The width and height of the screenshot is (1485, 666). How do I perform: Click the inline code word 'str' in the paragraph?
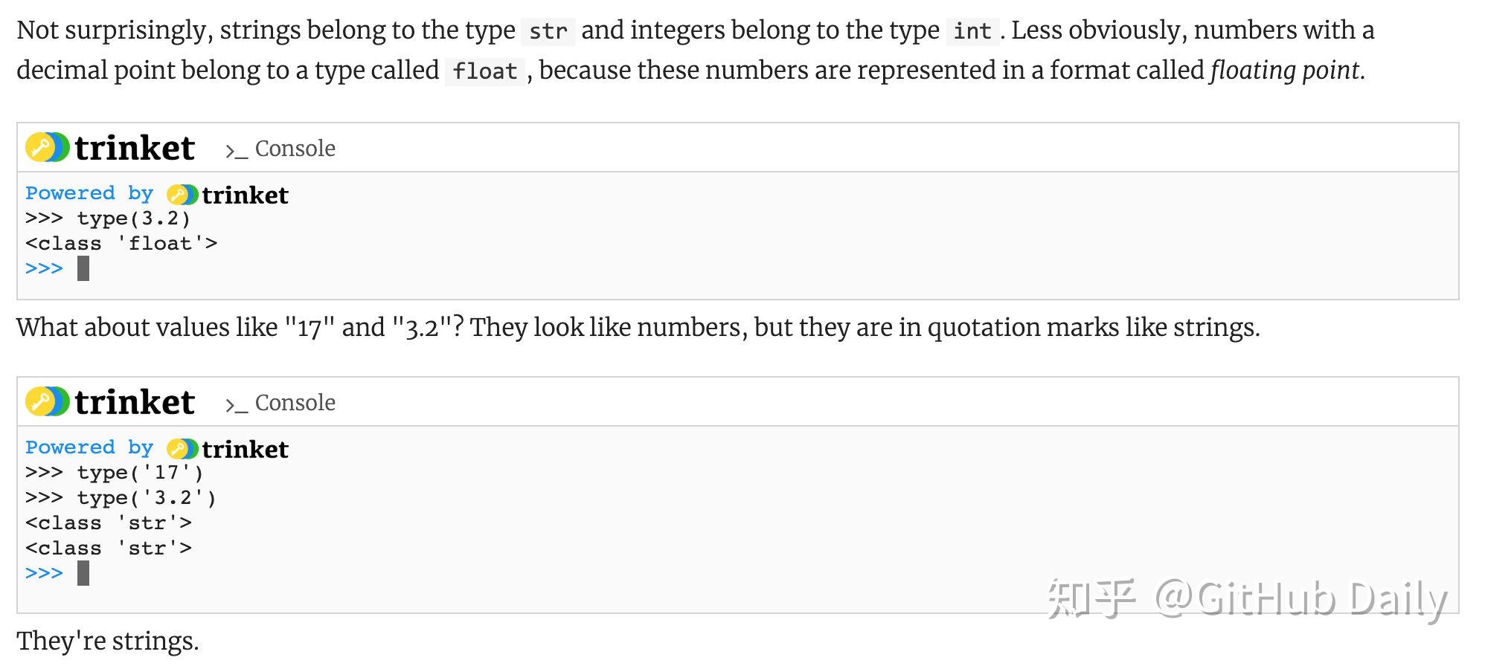[548, 31]
